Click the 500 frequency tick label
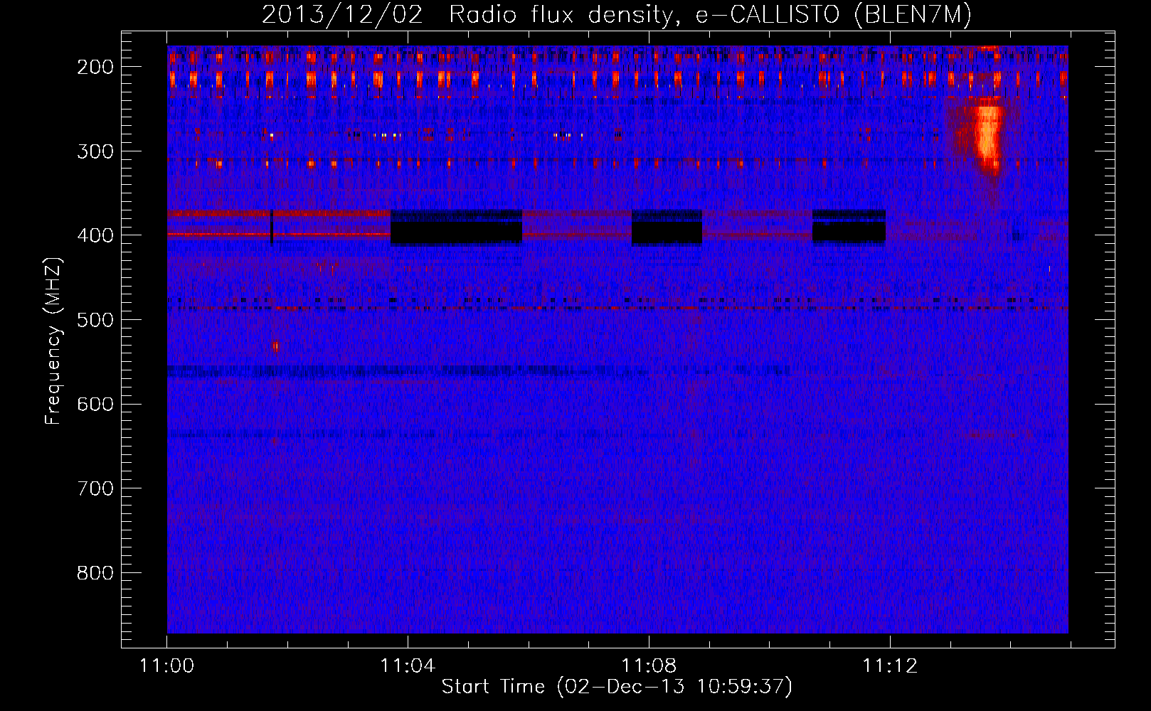This screenshot has height=711, width=1151. tap(95, 320)
